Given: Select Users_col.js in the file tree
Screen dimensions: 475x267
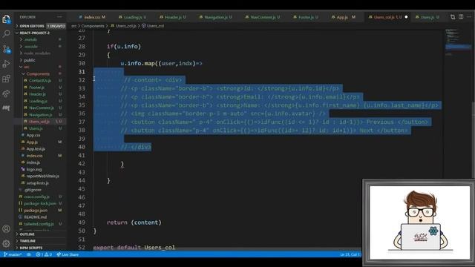Looking at the screenshot, I should pos(39,122).
